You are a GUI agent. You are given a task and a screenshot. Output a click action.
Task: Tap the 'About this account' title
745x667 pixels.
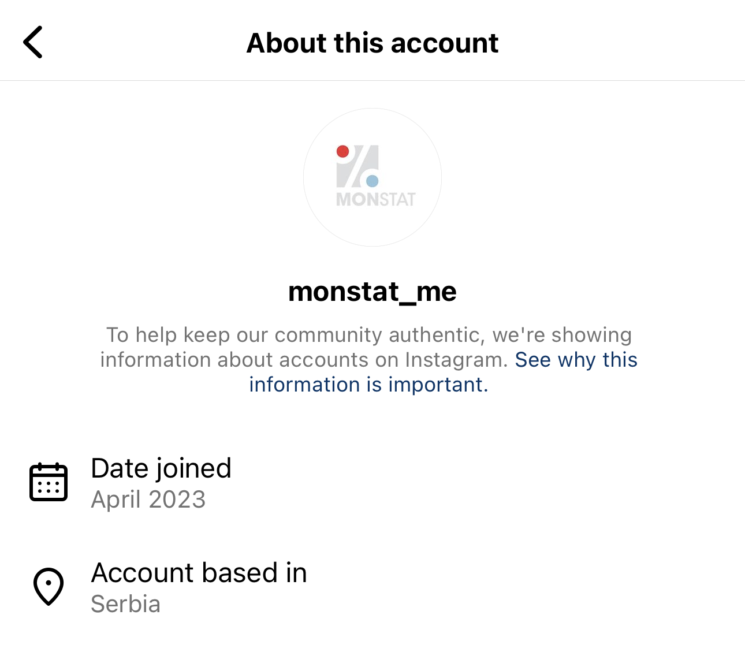pos(372,43)
